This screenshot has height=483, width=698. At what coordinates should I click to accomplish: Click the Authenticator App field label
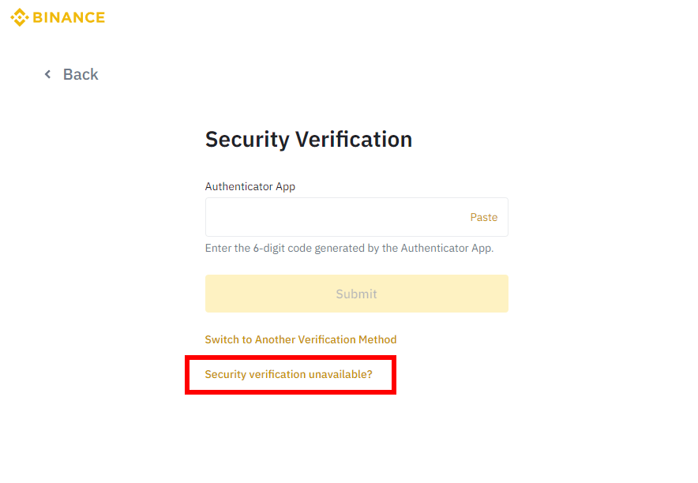pyautogui.click(x=250, y=186)
